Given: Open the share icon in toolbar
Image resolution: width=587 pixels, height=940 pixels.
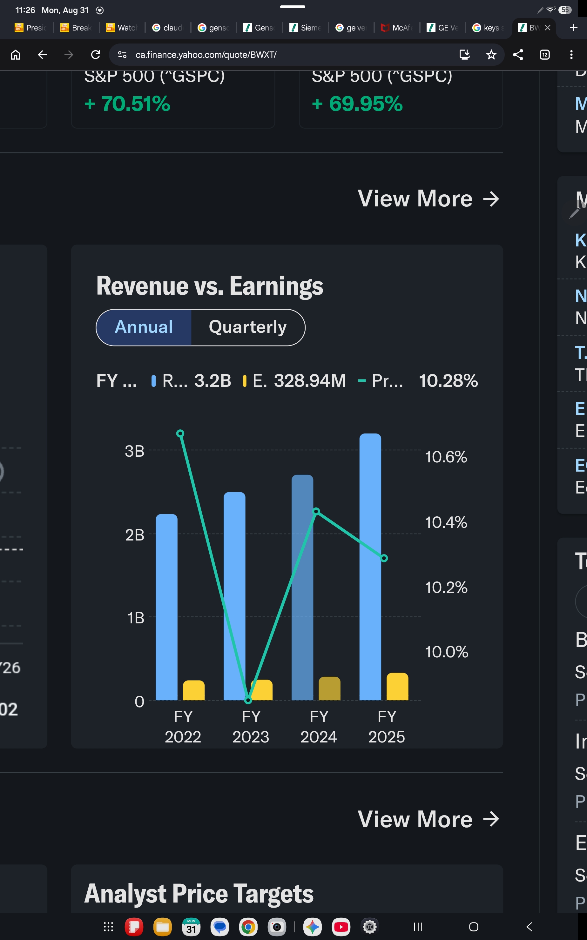Looking at the screenshot, I should point(518,55).
